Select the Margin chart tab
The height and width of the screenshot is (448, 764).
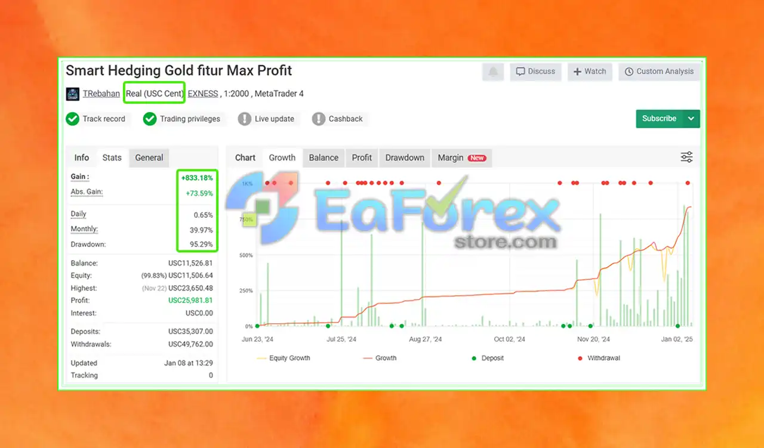461,157
